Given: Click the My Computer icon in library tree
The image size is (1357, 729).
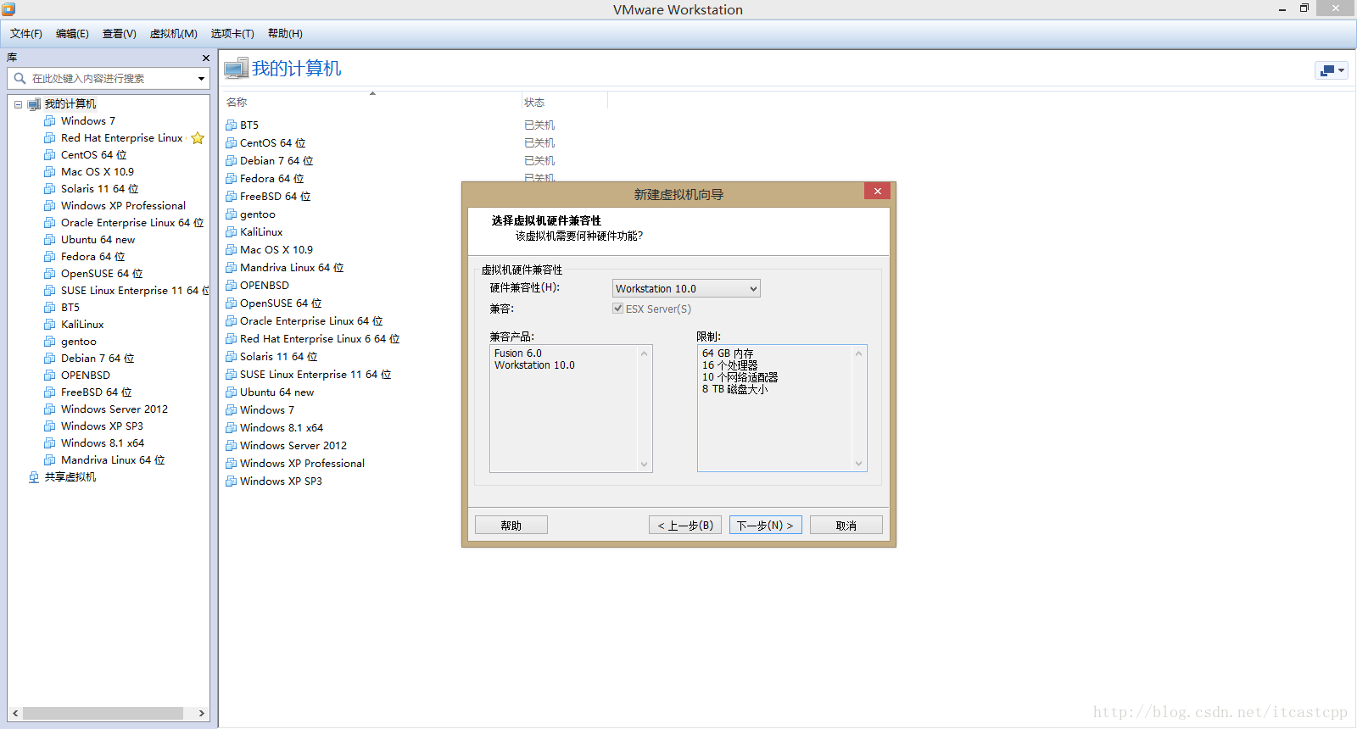Looking at the screenshot, I should [34, 104].
